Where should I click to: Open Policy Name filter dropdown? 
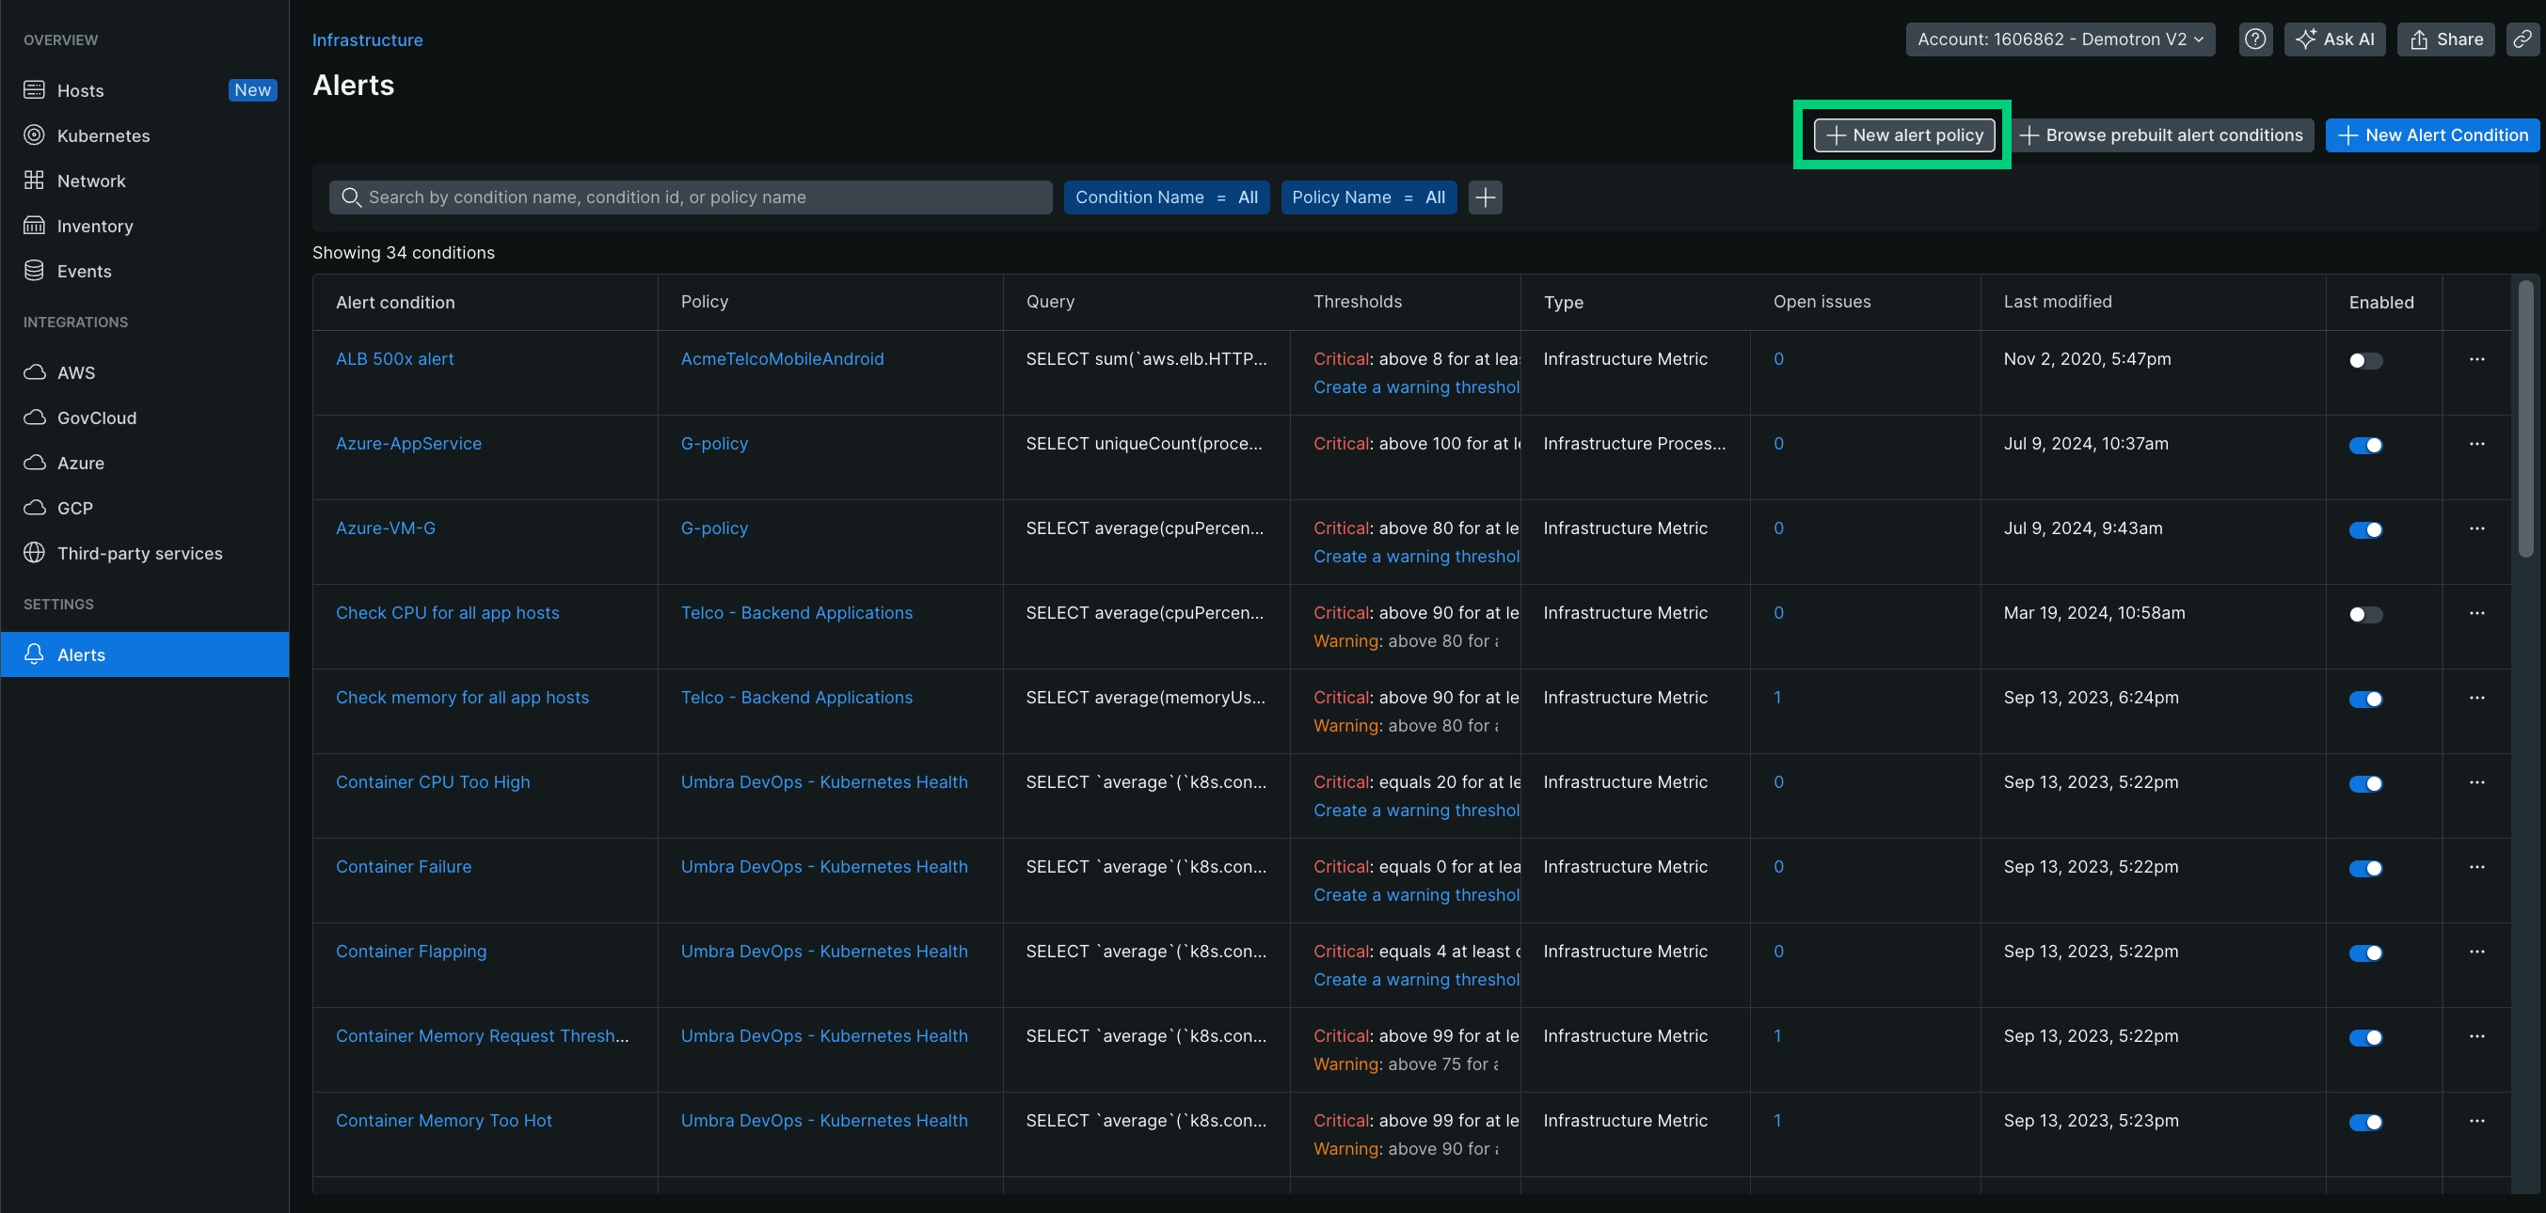coord(1368,197)
